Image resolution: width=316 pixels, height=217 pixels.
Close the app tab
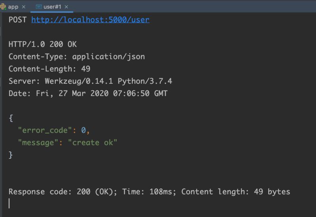click(x=24, y=7)
